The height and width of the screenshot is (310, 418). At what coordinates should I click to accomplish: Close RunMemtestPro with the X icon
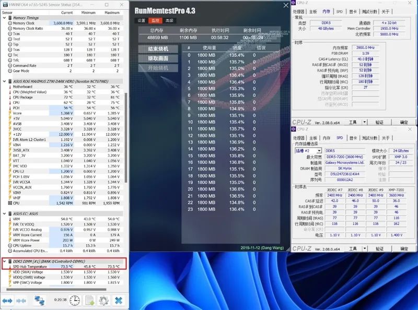[x=286, y=5]
